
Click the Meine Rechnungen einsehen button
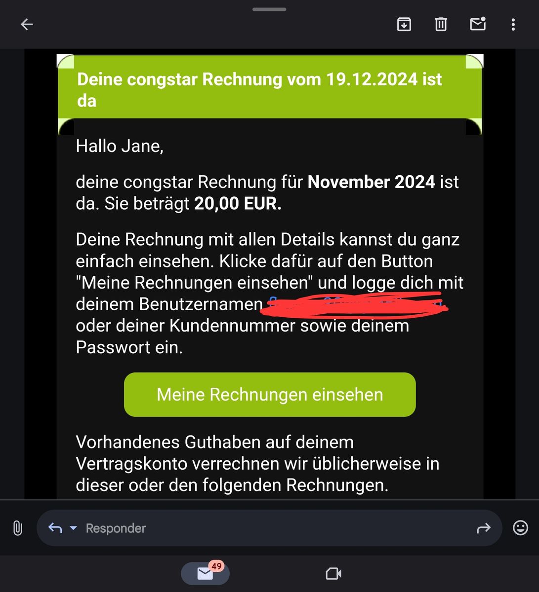click(x=270, y=395)
